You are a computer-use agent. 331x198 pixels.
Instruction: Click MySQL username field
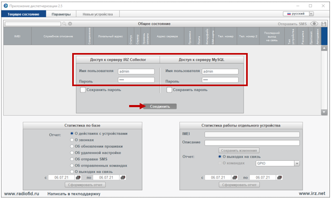pos(220,71)
